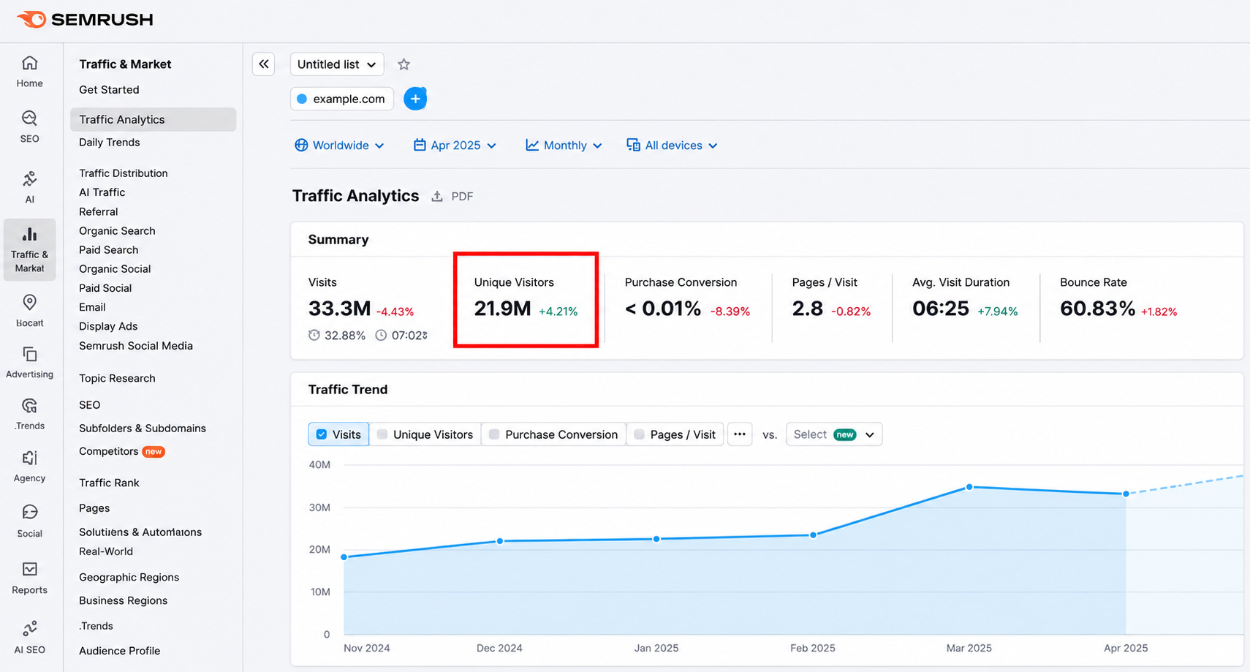Collapse the menu with the double chevron

[x=264, y=64]
